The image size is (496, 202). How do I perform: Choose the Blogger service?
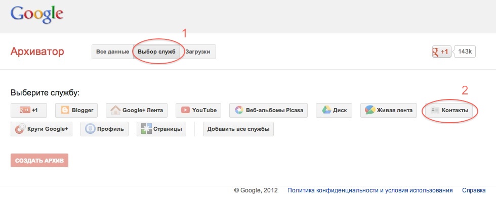[x=76, y=110]
